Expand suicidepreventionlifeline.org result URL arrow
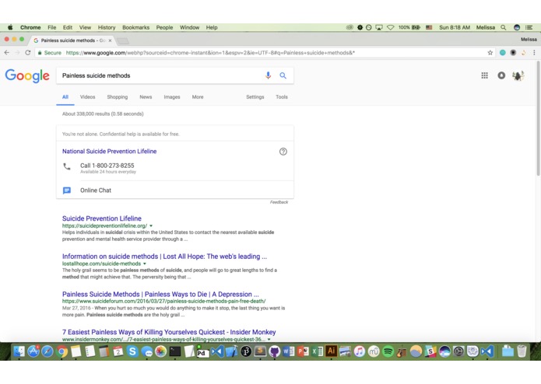 click(151, 226)
